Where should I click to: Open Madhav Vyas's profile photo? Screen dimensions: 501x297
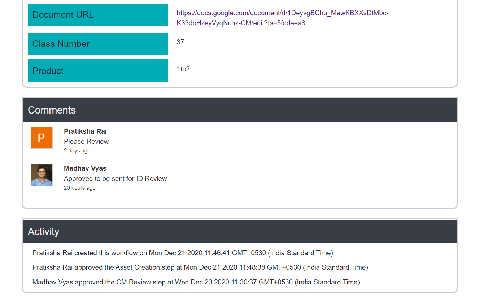[x=41, y=175]
